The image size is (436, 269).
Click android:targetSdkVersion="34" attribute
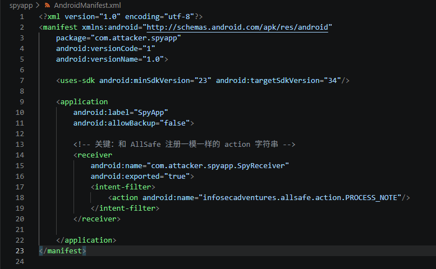(278, 81)
